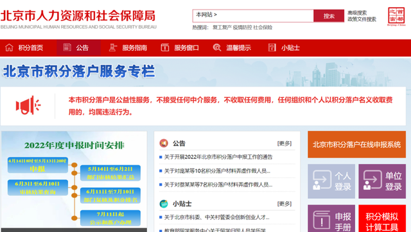Image resolution: width=411 pixels, height=232 pixels.
Task: Click the red 搜索 button
Action: pos(329,16)
